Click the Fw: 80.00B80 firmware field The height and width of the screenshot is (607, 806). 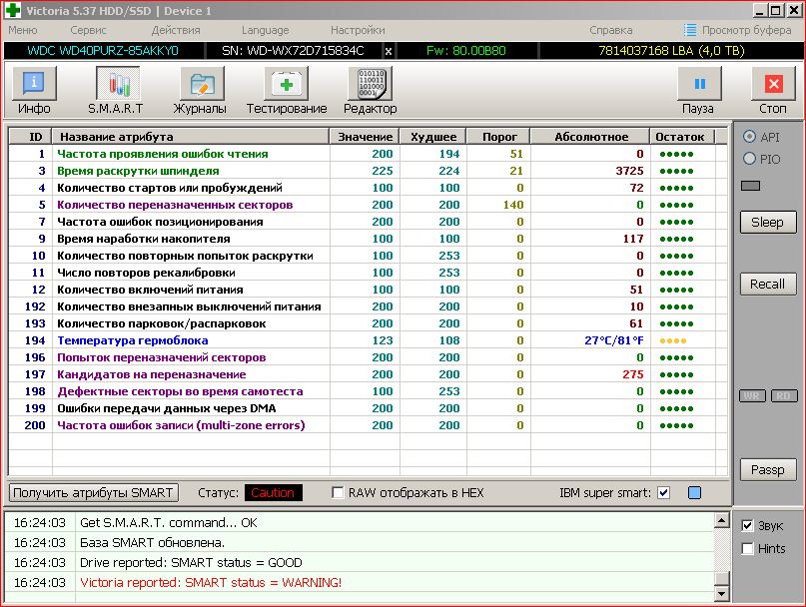point(466,51)
